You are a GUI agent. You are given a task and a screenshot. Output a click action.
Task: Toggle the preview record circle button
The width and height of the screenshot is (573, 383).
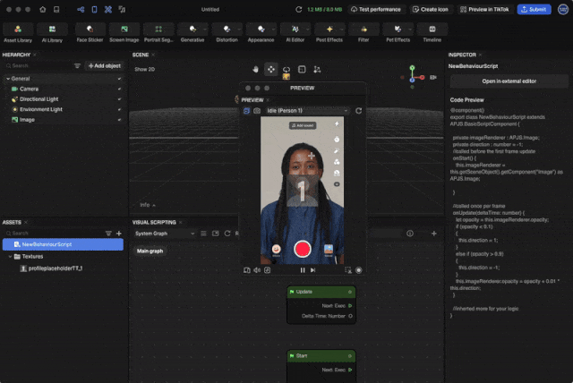coord(358,270)
